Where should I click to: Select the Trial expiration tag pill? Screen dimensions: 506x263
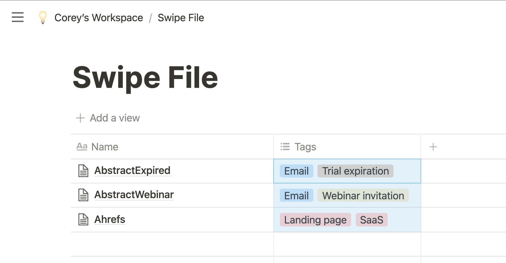click(355, 171)
